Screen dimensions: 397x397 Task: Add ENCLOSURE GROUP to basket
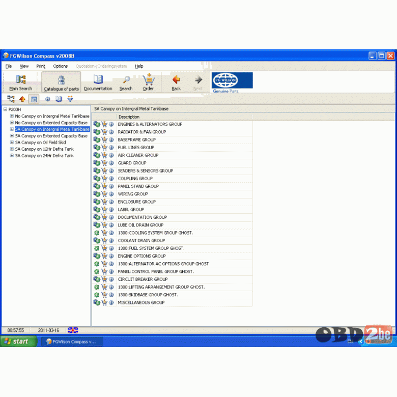(104, 202)
